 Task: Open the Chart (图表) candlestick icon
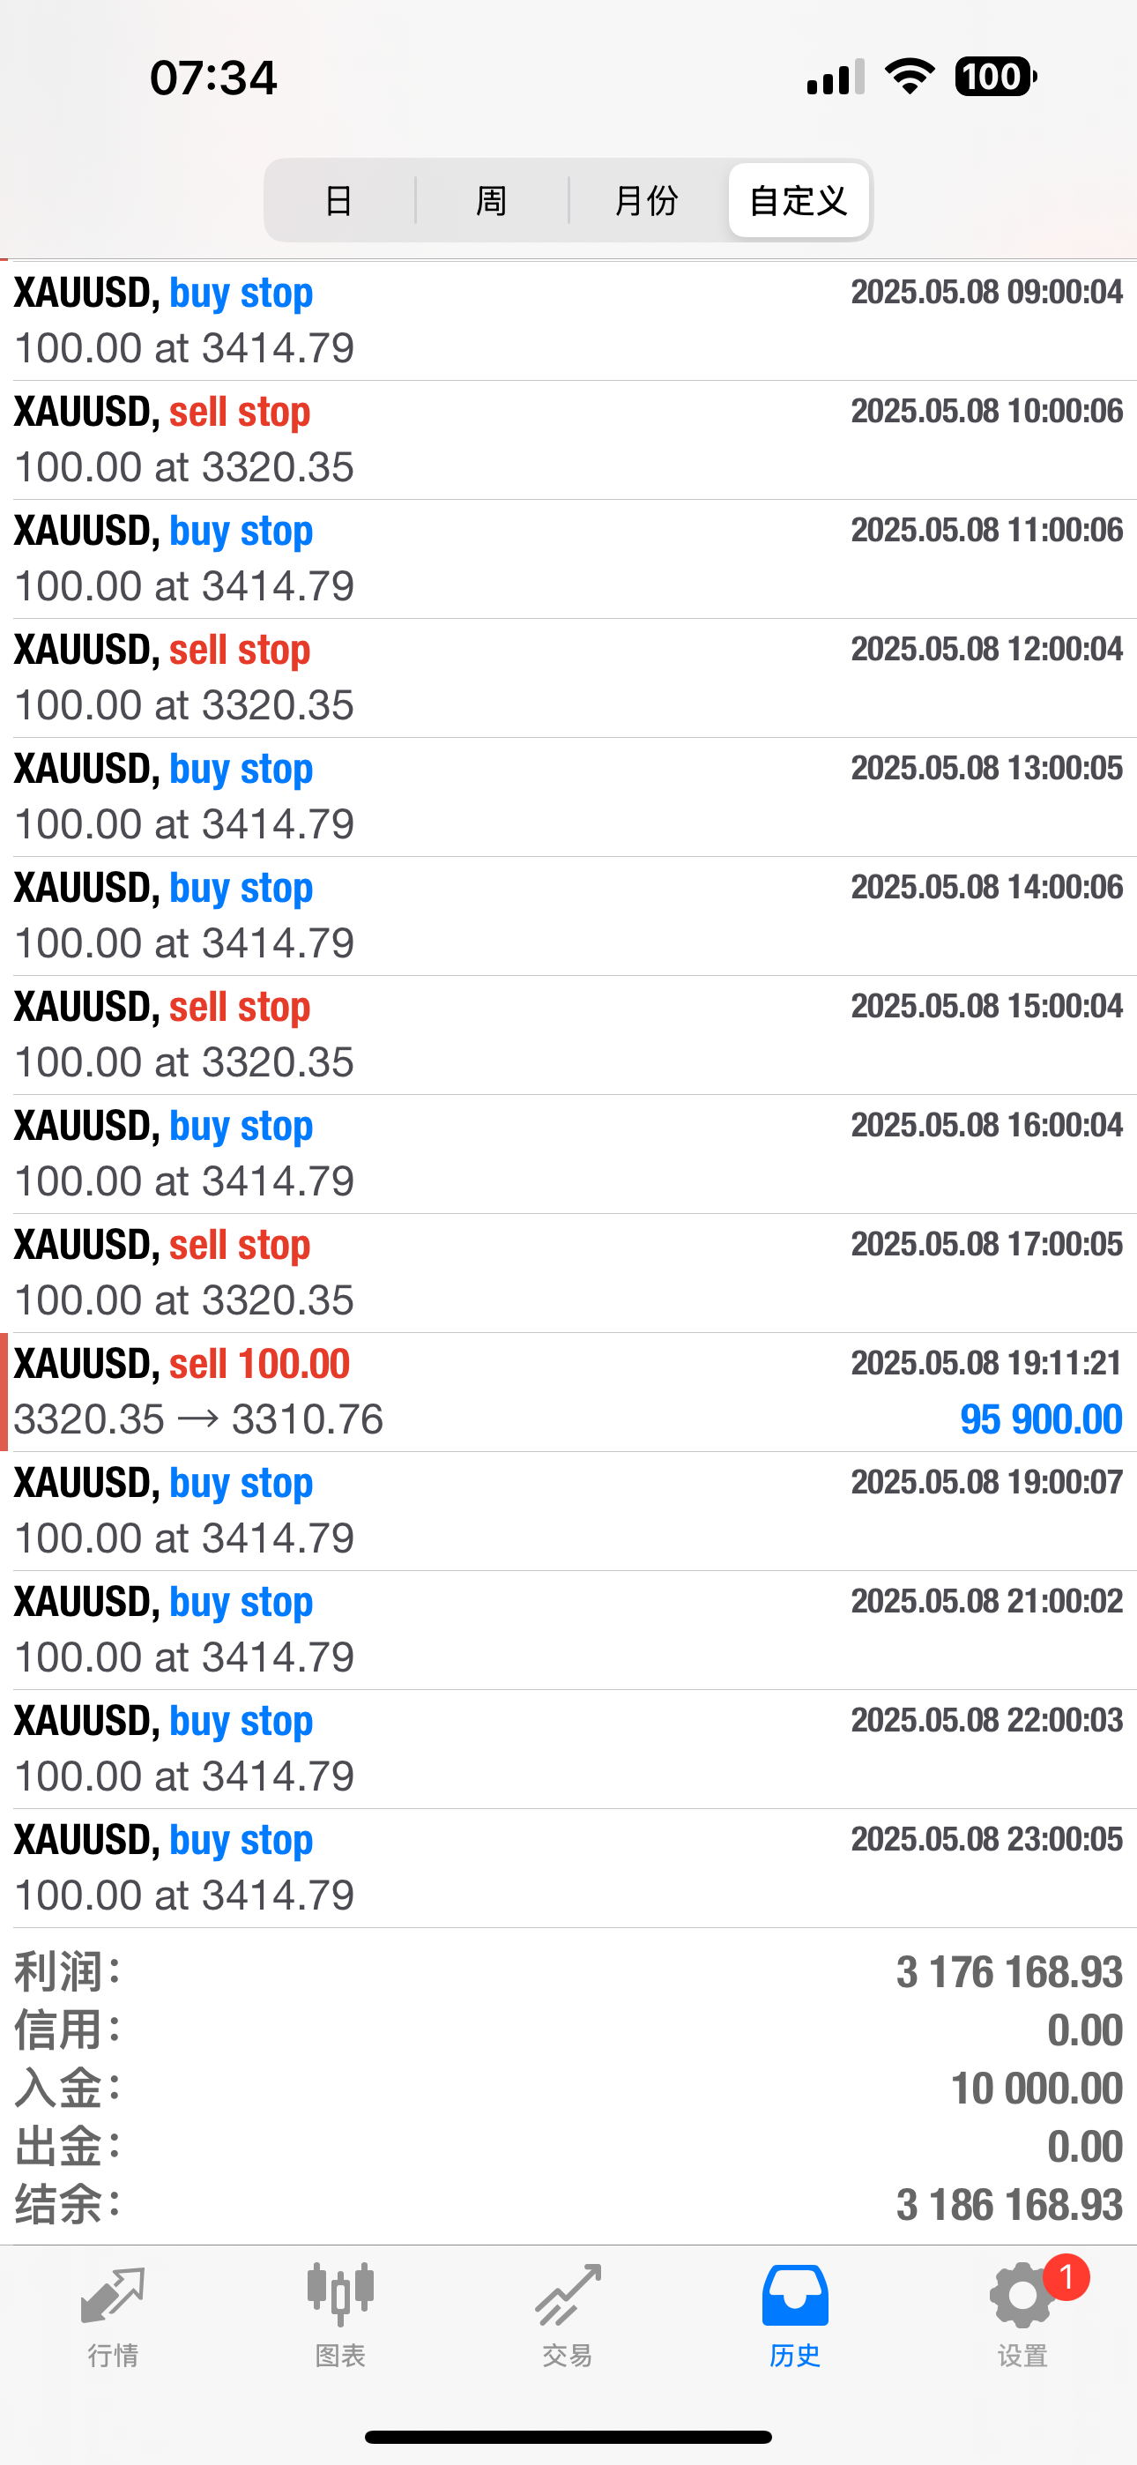[x=339, y=2297]
